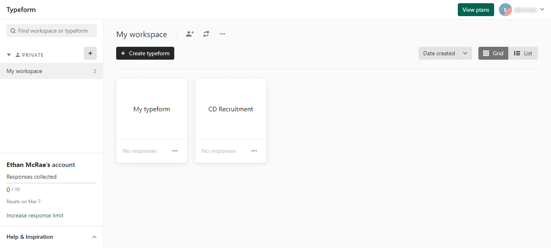Add a new workspace with plus button

pos(90,53)
